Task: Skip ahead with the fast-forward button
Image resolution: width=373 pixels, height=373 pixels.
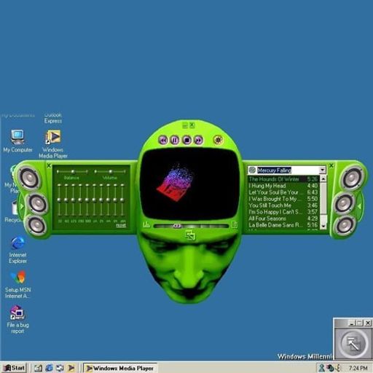Action: 199,140
